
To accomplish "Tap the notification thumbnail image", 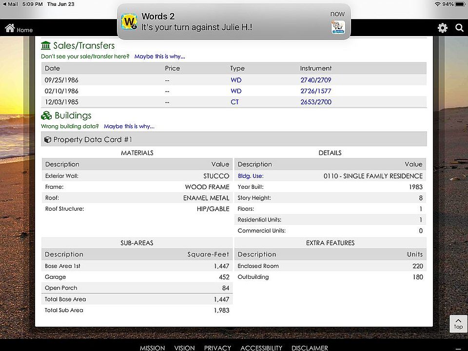I will pyautogui.click(x=338, y=27).
